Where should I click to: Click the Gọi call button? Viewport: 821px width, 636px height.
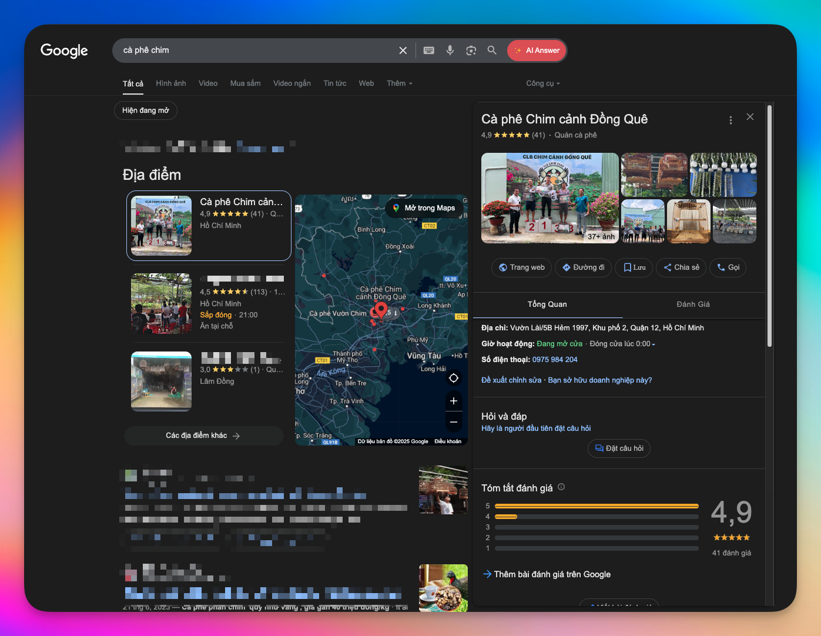[728, 267]
